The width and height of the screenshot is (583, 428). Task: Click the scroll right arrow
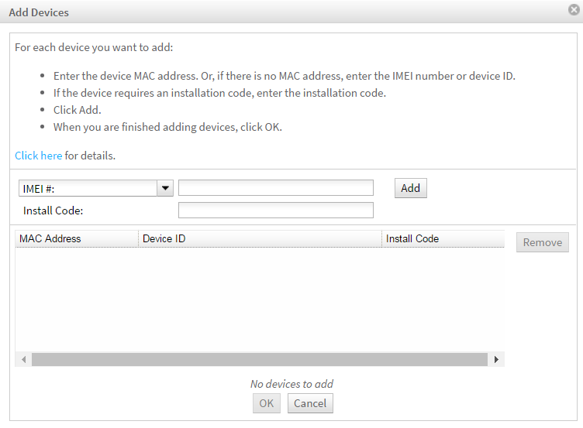coord(496,359)
